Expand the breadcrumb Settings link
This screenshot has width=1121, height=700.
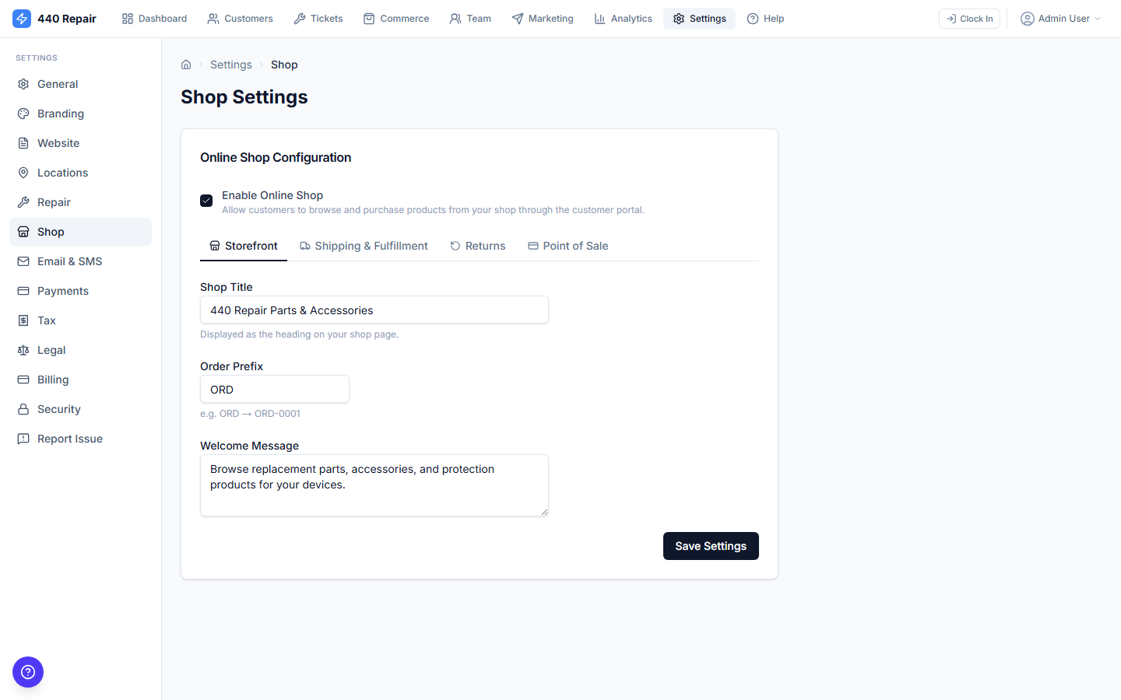[230, 65]
